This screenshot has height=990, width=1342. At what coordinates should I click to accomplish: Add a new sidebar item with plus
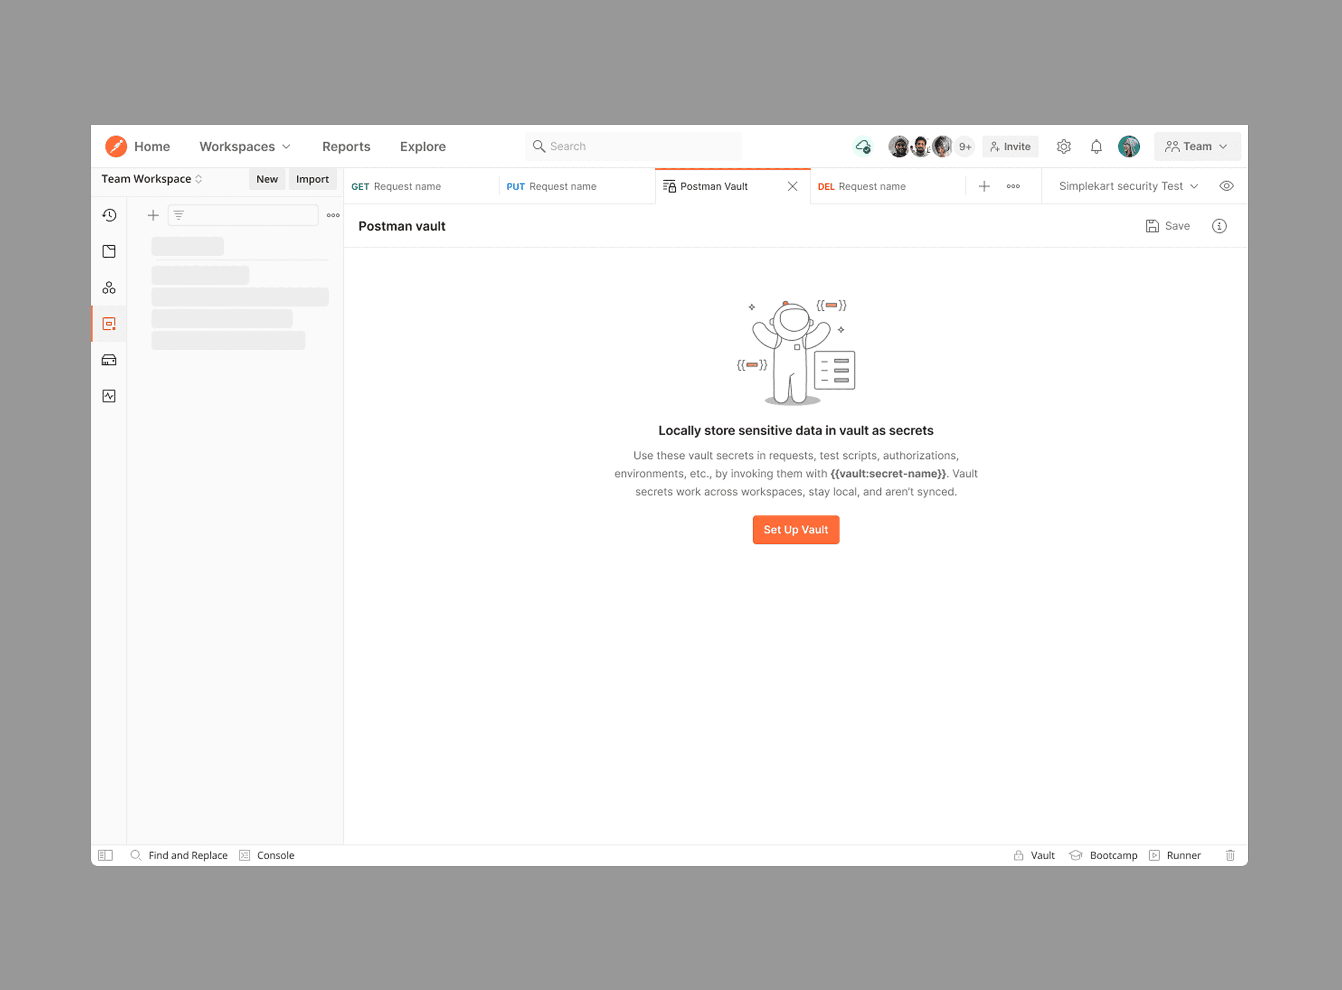(x=153, y=215)
